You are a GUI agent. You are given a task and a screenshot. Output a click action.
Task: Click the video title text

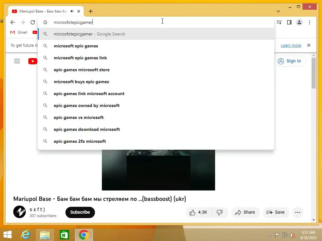pyautogui.click(x=100, y=199)
